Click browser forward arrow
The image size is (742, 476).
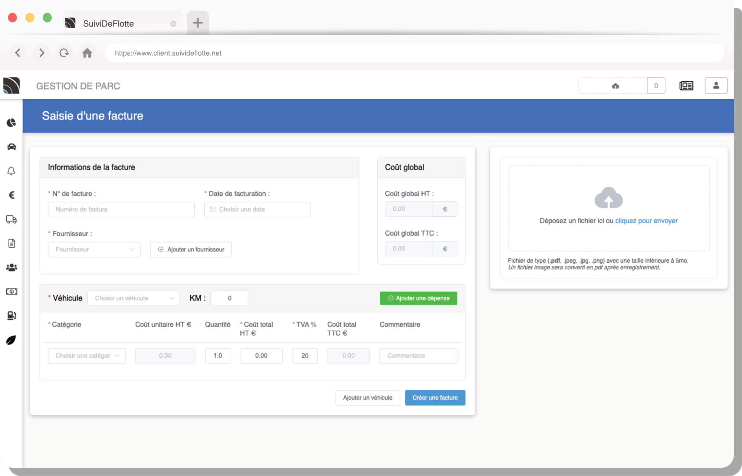41,53
